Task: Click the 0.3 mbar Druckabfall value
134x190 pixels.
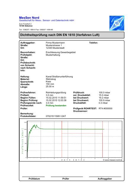Action: pyautogui.click(x=103, y=103)
